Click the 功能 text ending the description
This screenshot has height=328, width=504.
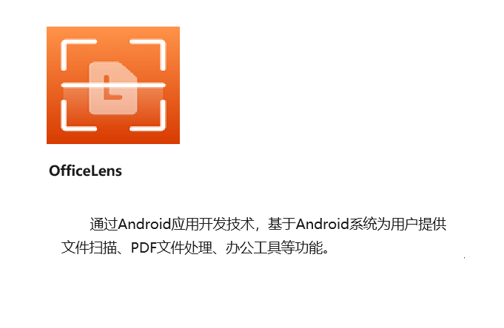309,247
